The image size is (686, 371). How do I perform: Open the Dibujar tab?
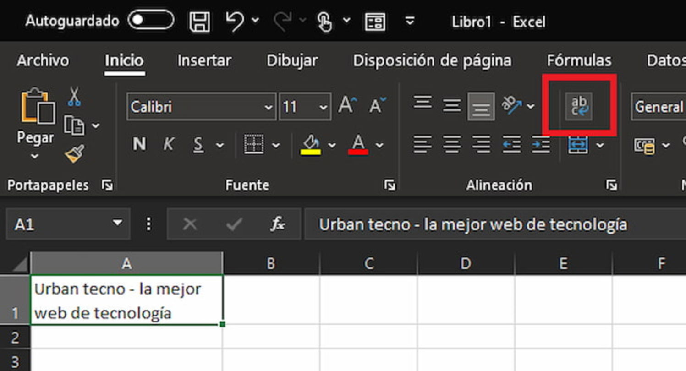coord(292,60)
